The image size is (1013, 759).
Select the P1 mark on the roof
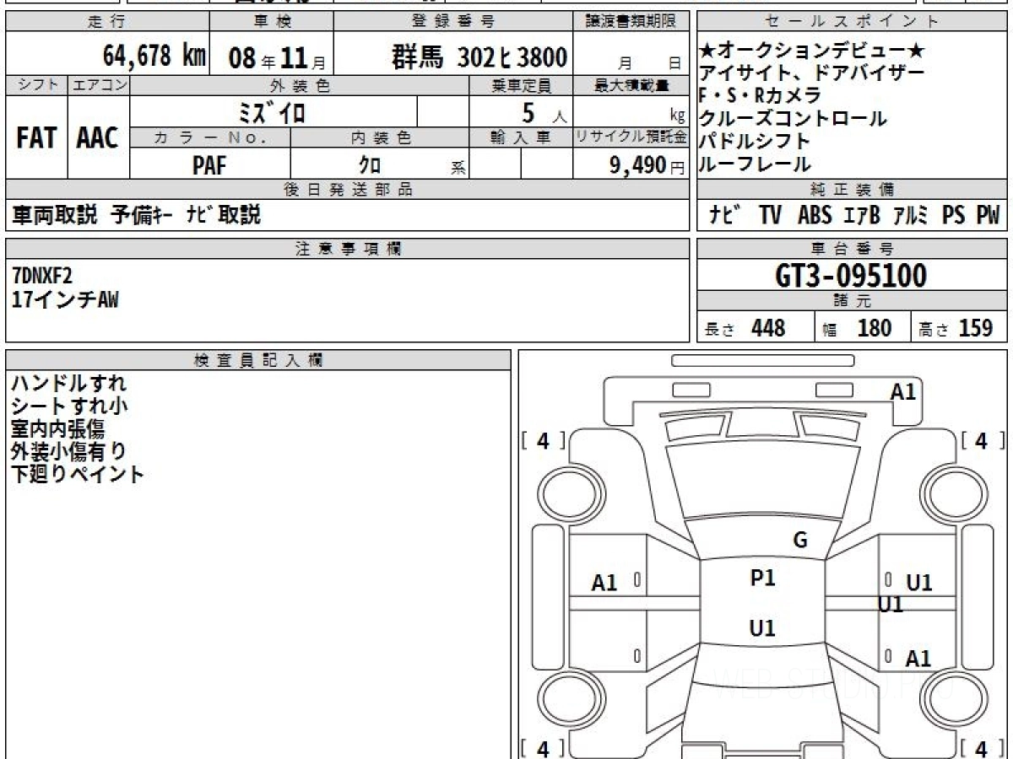pos(762,578)
